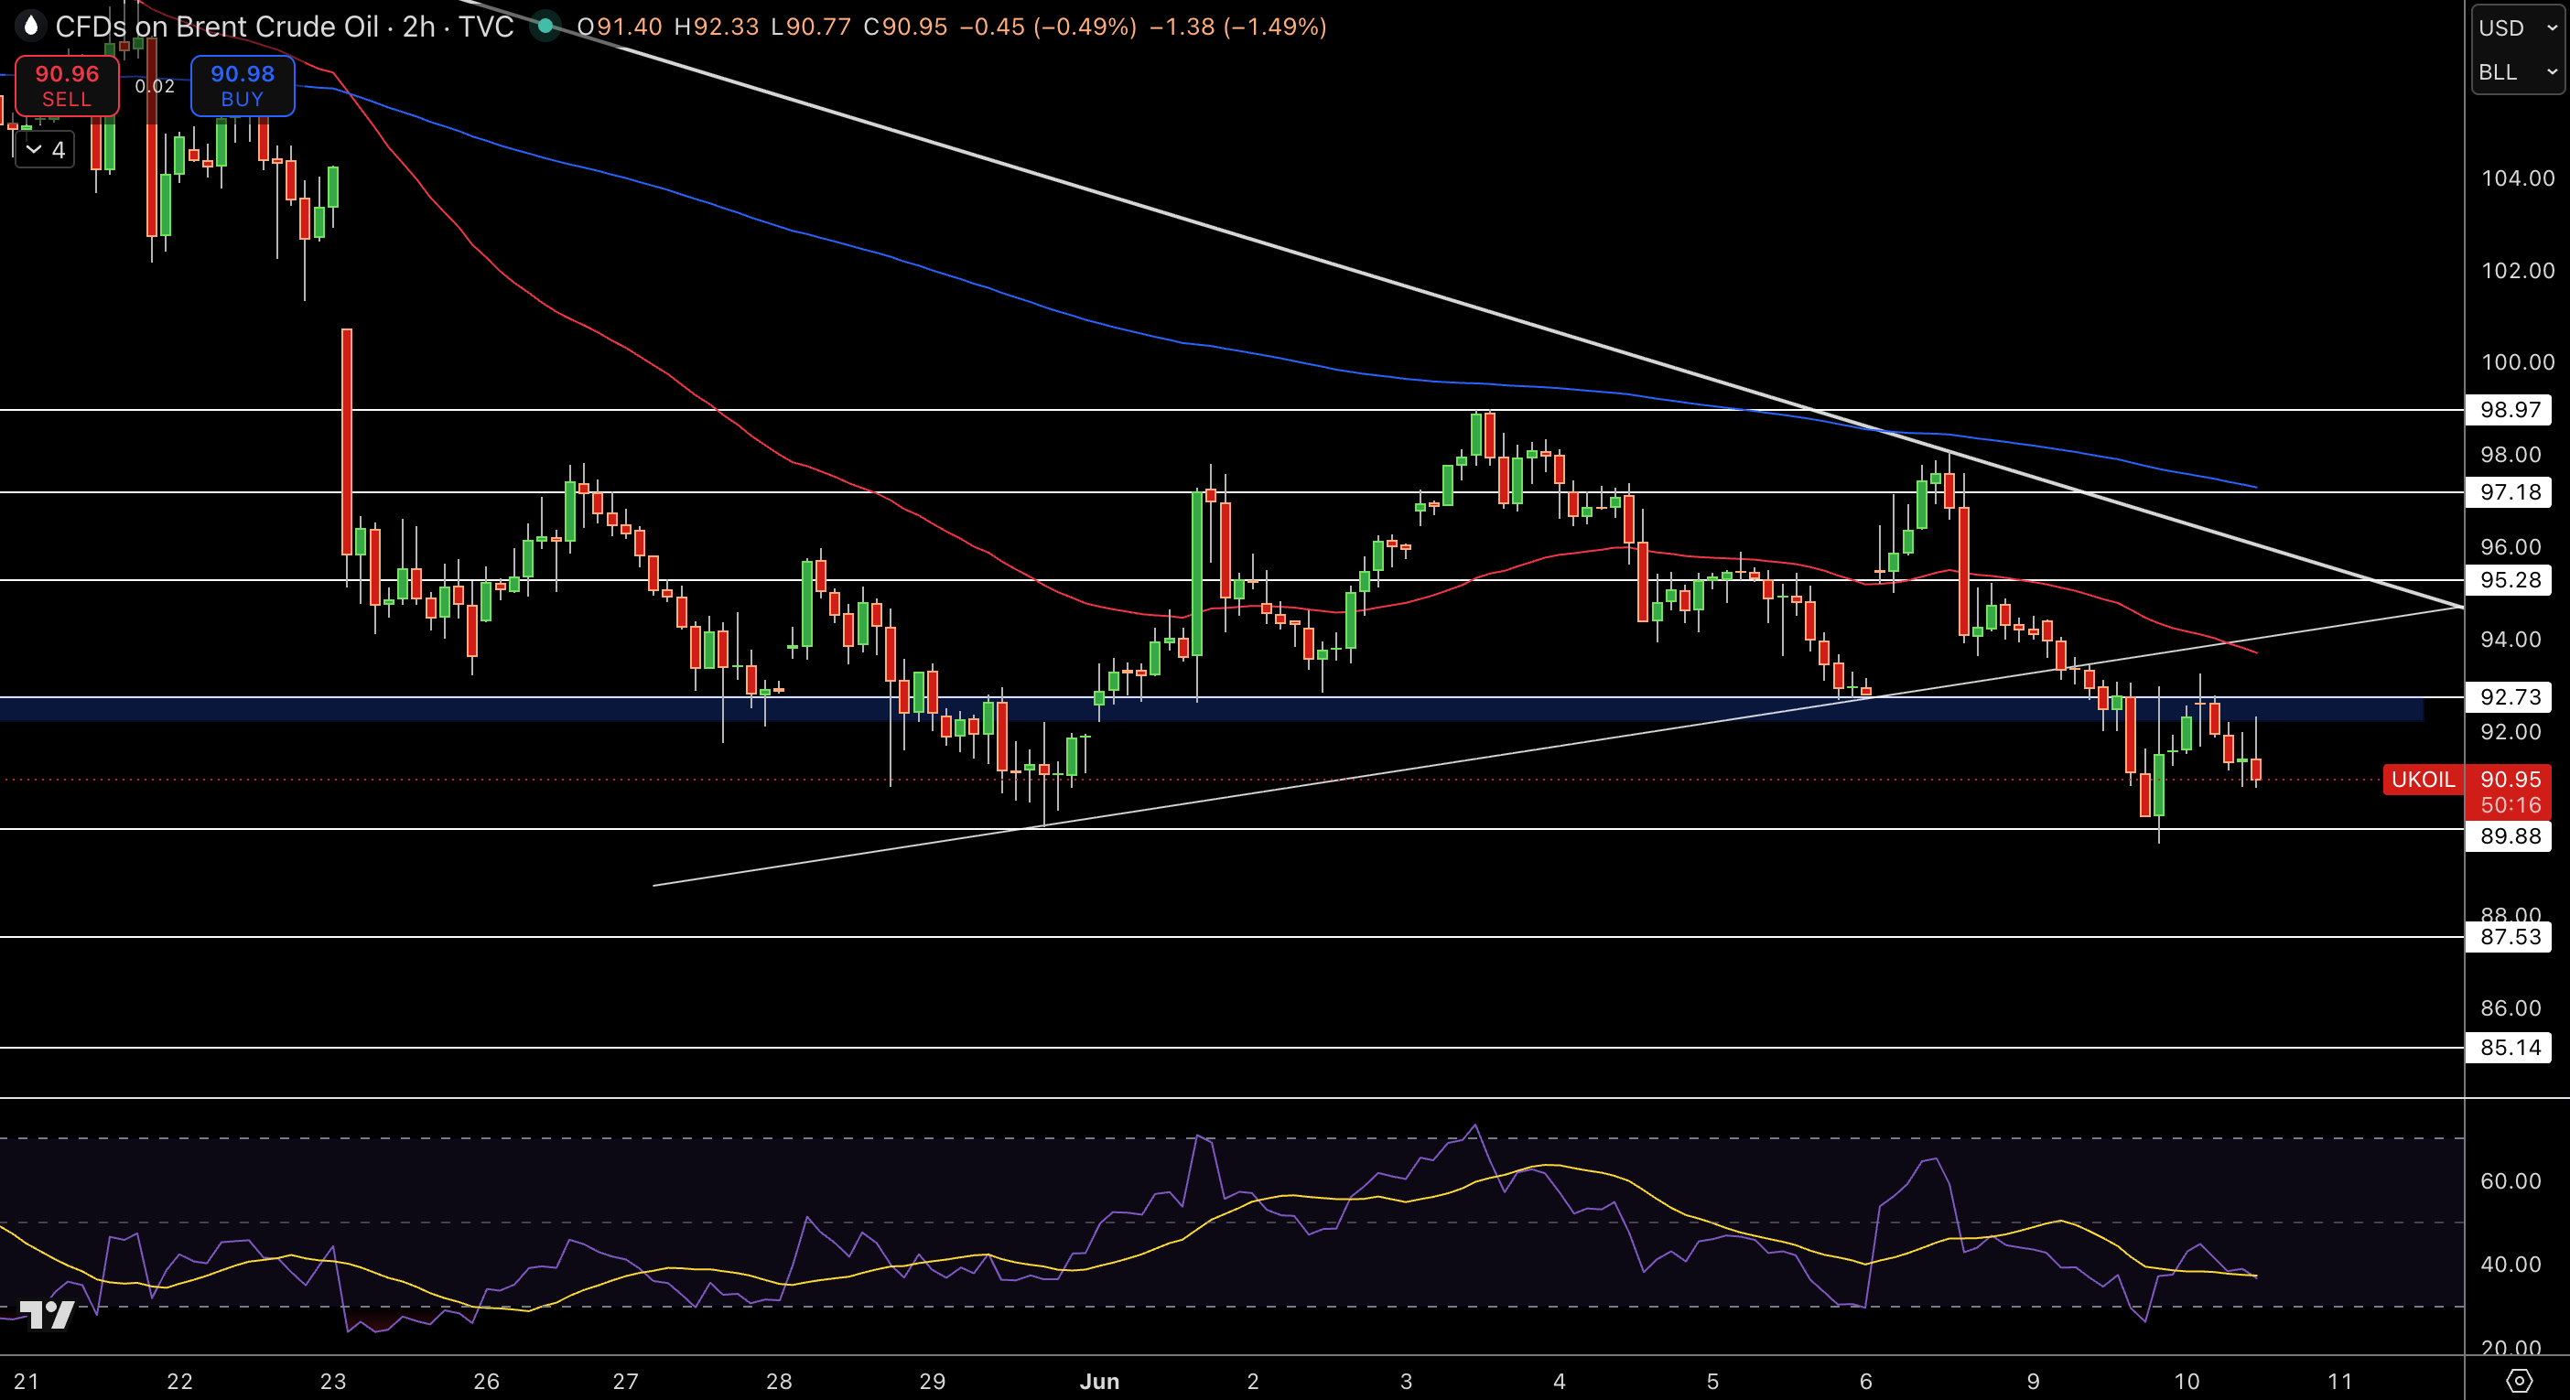Click the Jun month label on the time axis
This screenshot has width=2570, height=1400.
pos(1099,1381)
